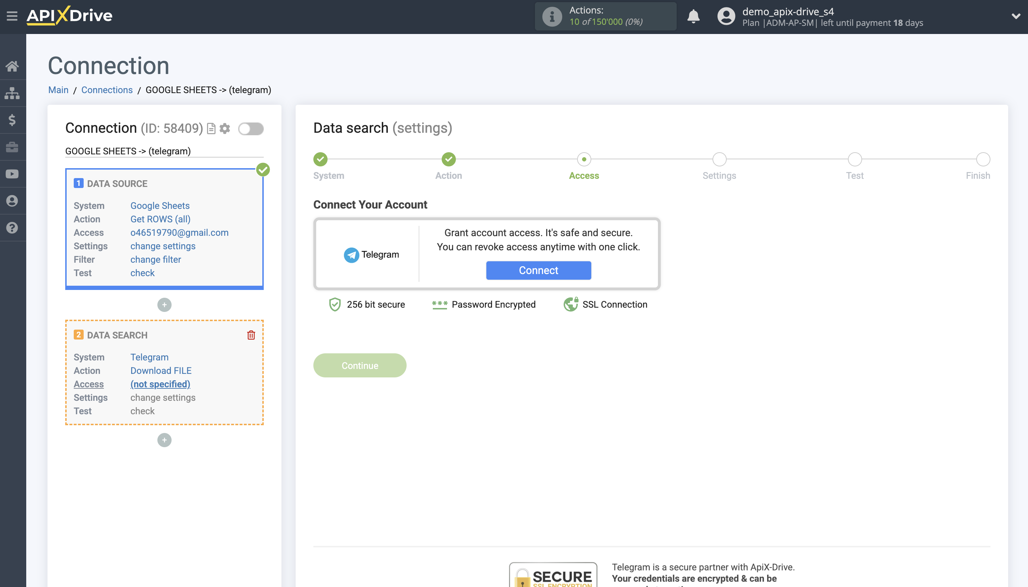Toggle the connection on/off switch
The height and width of the screenshot is (587, 1028).
click(x=251, y=129)
